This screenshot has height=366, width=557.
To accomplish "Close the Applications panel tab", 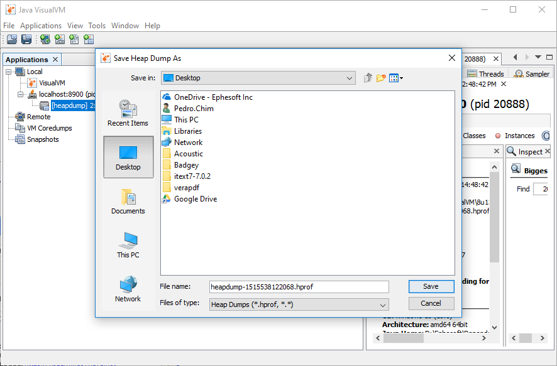I will (x=55, y=59).
